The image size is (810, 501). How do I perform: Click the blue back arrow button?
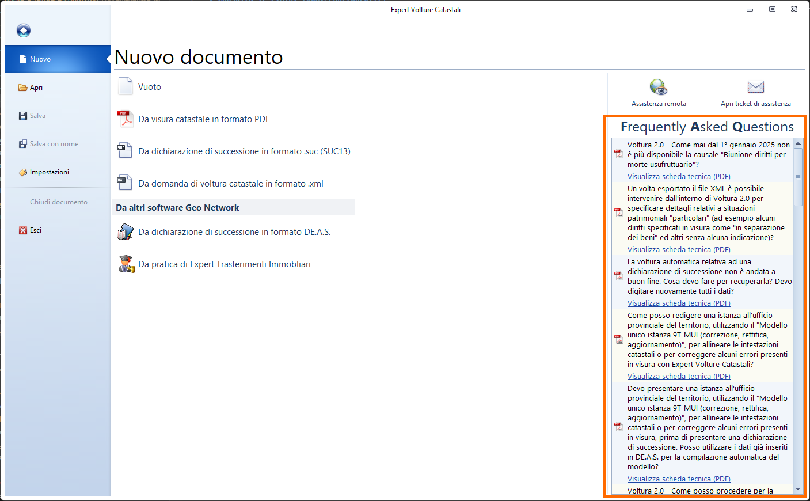tap(24, 31)
